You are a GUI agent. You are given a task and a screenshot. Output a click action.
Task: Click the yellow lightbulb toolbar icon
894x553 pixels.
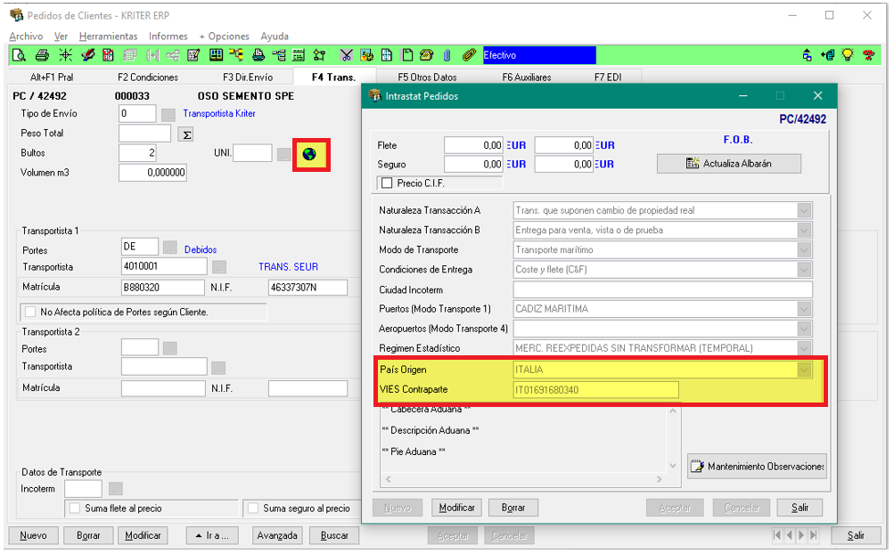click(x=848, y=55)
